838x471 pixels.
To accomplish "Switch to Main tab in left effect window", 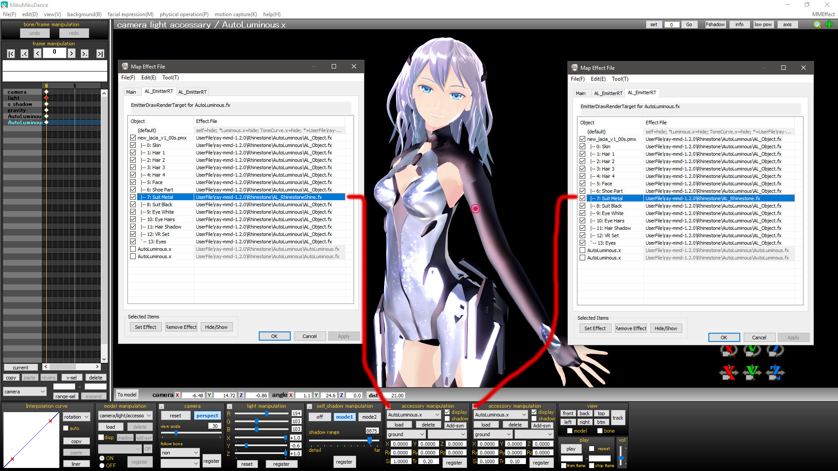I will point(131,92).
